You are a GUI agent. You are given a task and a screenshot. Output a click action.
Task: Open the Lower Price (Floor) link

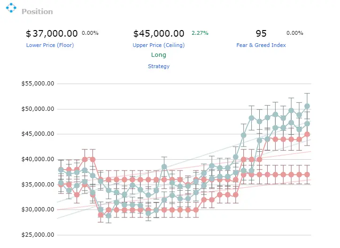point(50,45)
